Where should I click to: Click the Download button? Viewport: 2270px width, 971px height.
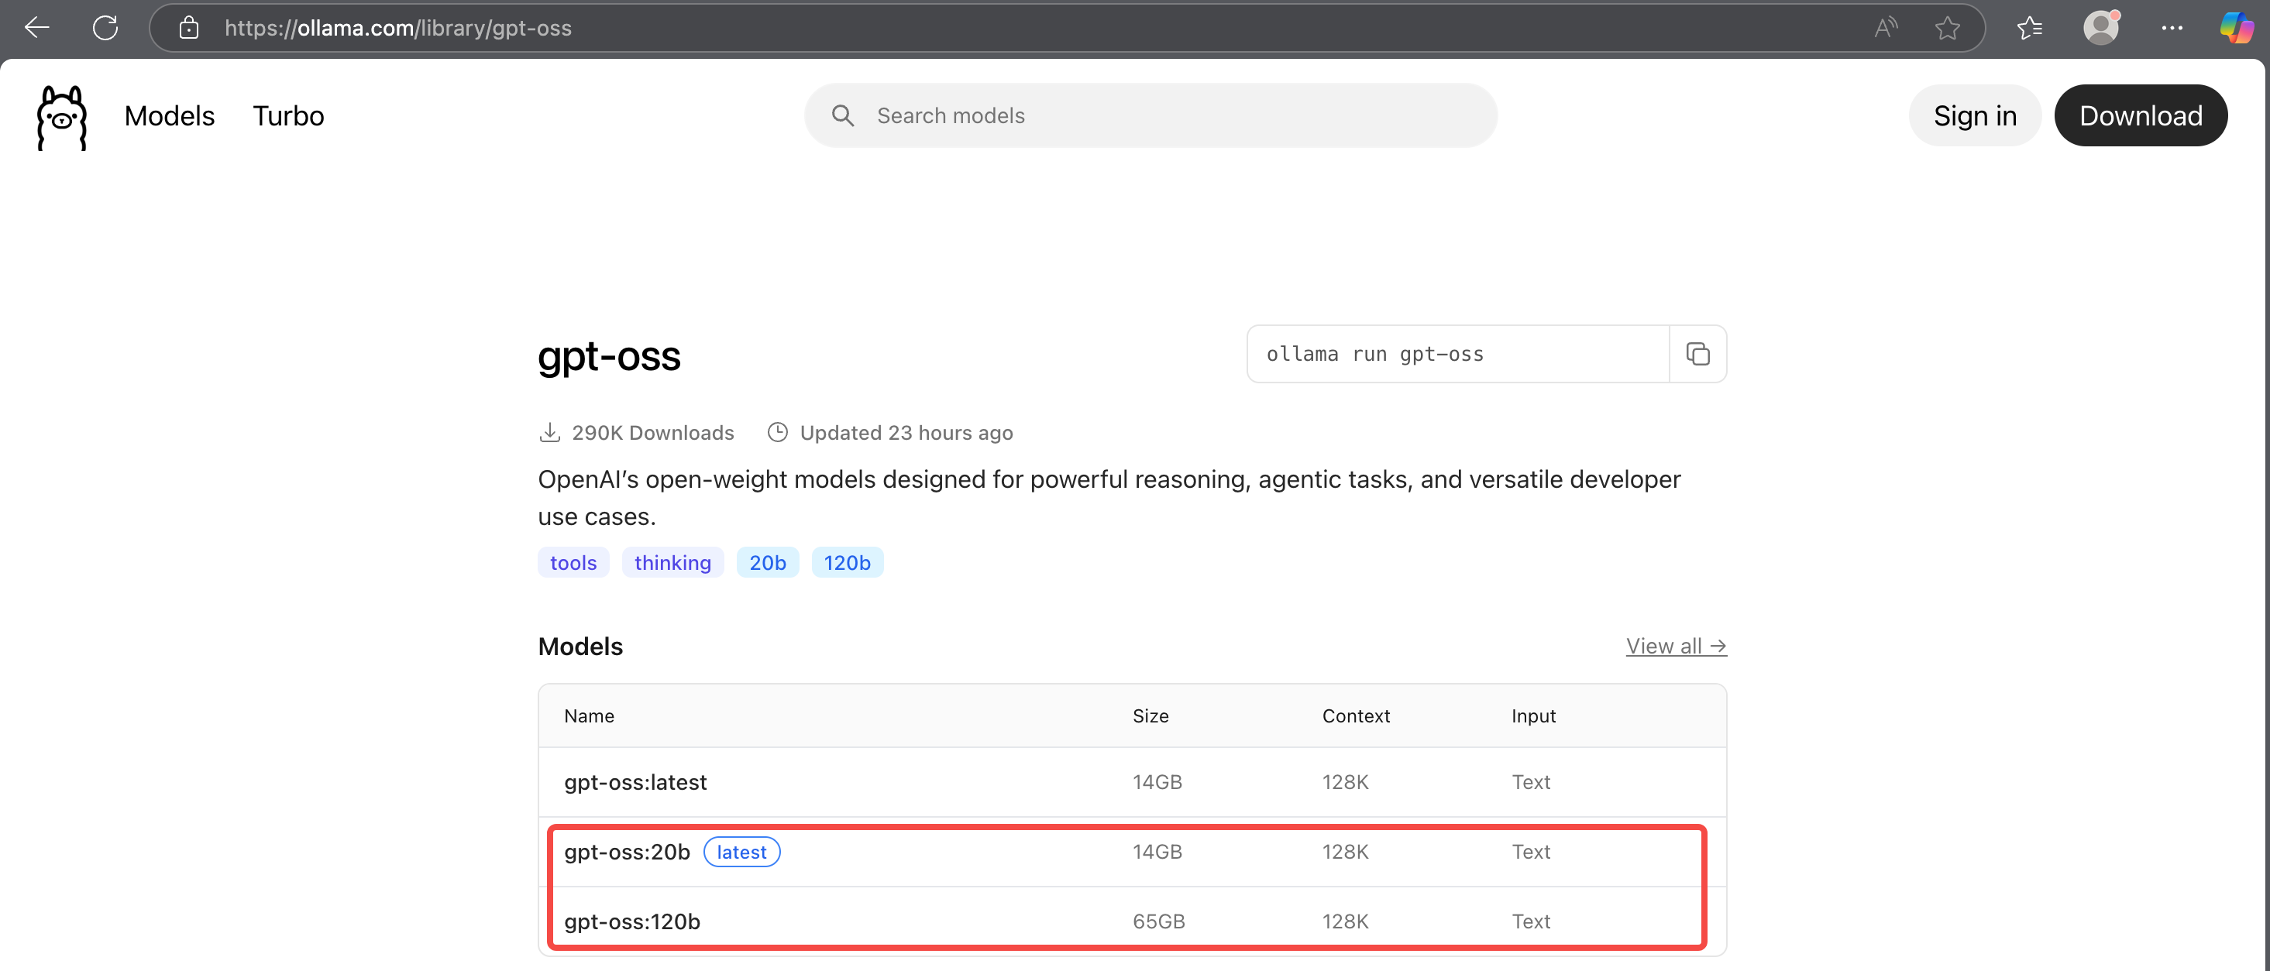click(2141, 115)
